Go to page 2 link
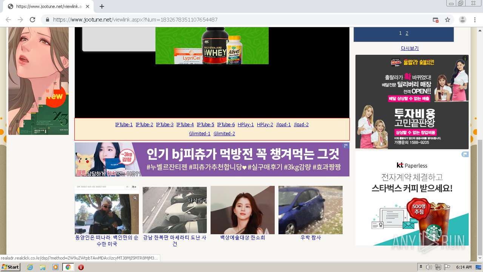This screenshot has height=272, width=483. pos(407,33)
